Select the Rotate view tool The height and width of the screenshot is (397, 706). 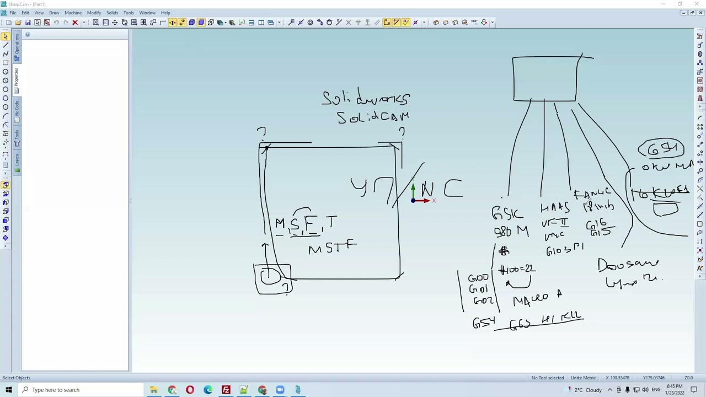click(x=125, y=23)
